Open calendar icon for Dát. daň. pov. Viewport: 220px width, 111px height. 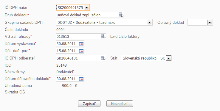pyautogui.click(x=81, y=51)
